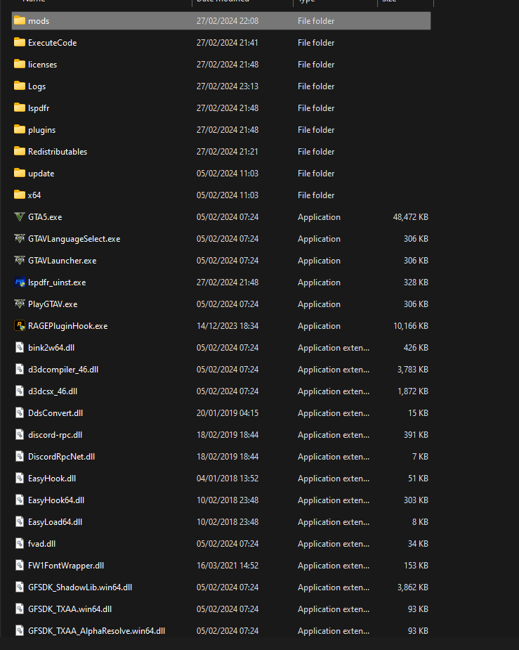The width and height of the screenshot is (519, 650).
Task: Click the EasyHook.dll file icon
Action: [x=20, y=479]
